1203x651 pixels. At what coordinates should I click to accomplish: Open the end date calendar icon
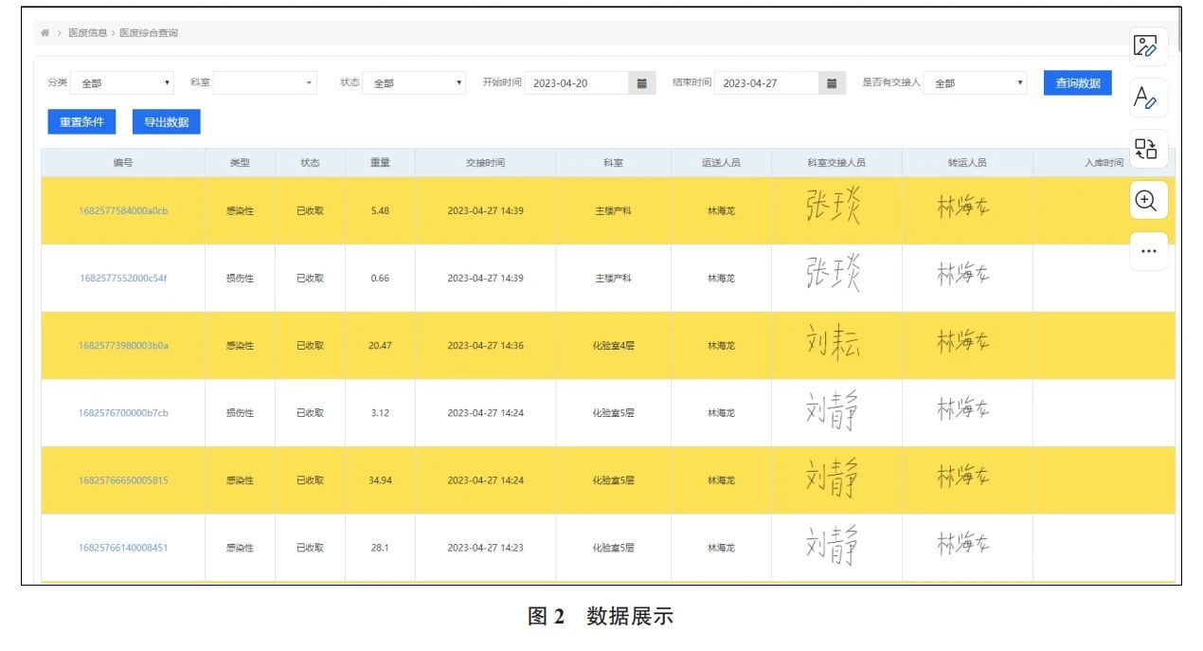pos(831,82)
